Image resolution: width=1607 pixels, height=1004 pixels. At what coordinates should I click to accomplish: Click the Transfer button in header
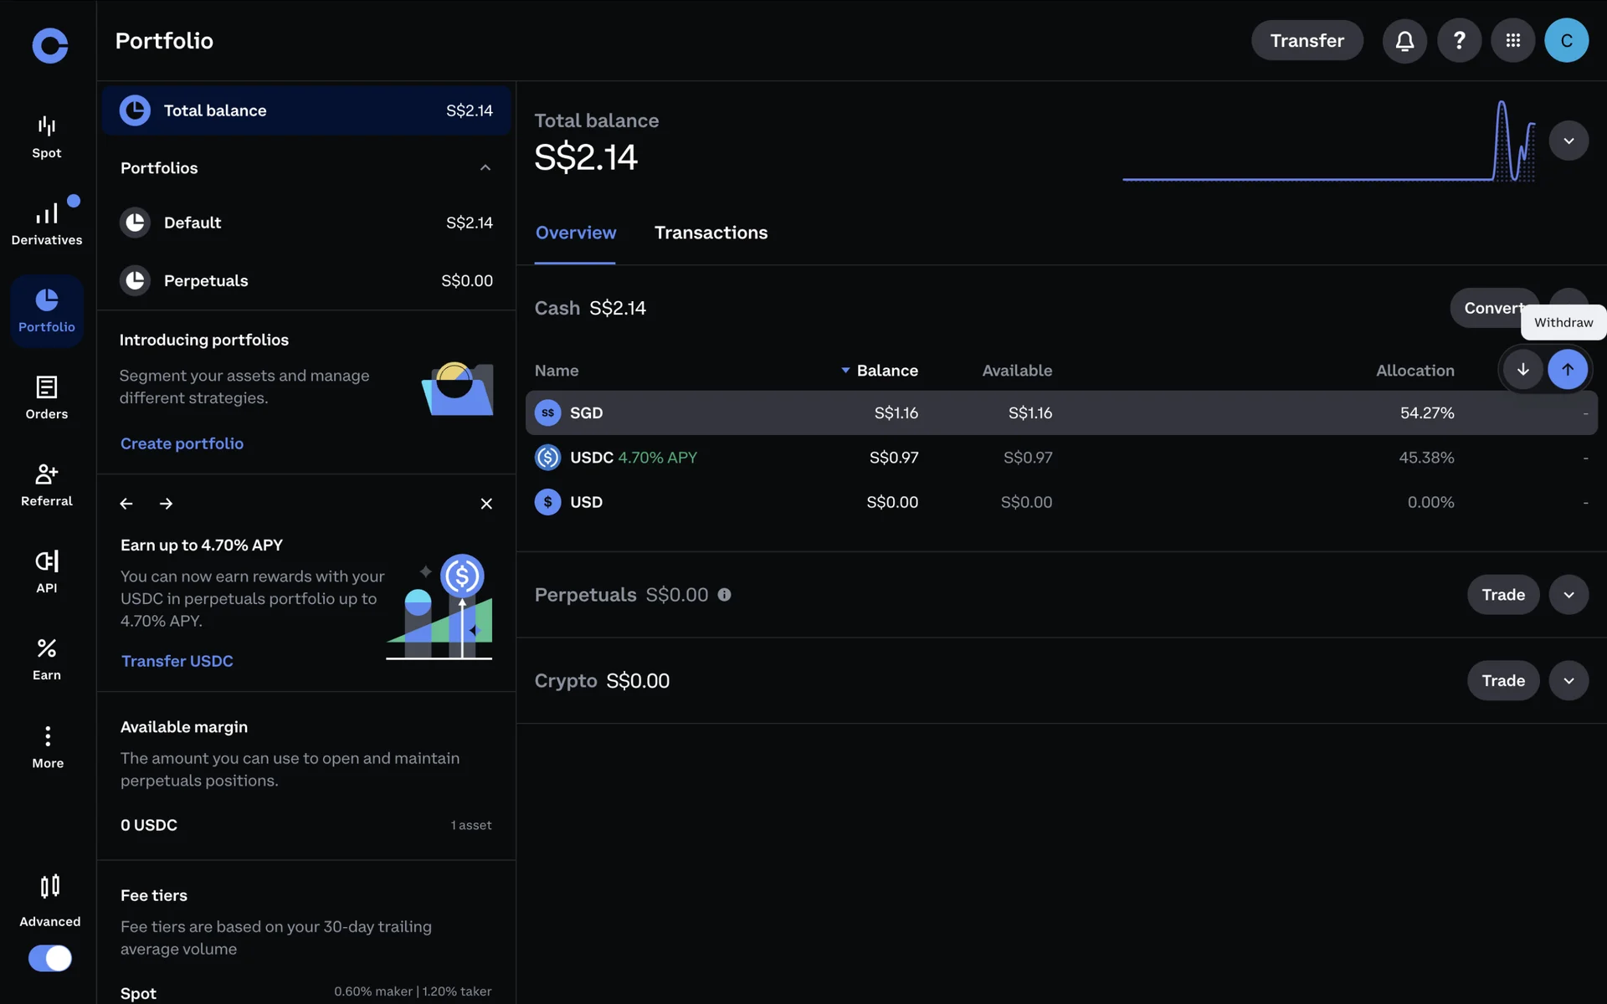point(1307,41)
